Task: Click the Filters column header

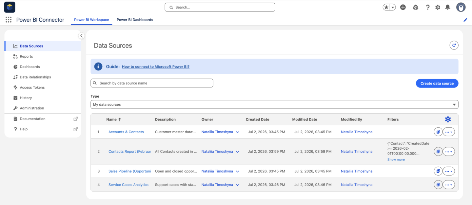Action: (x=393, y=120)
